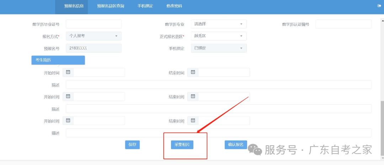Viewport: 384px width, 165px height.
Task: Click the 采集相片 button
Action: click(182, 145)
